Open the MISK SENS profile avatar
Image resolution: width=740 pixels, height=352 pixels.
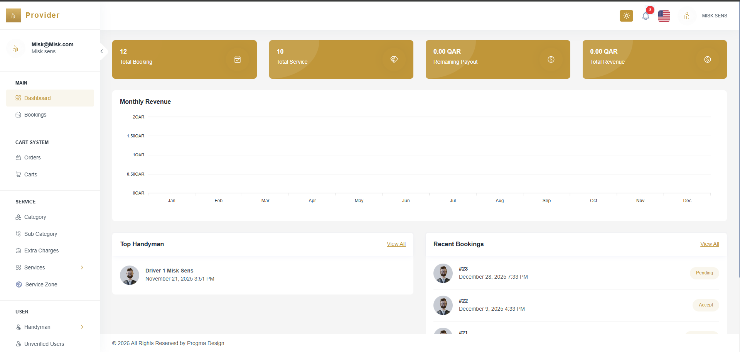pos(687,16)
